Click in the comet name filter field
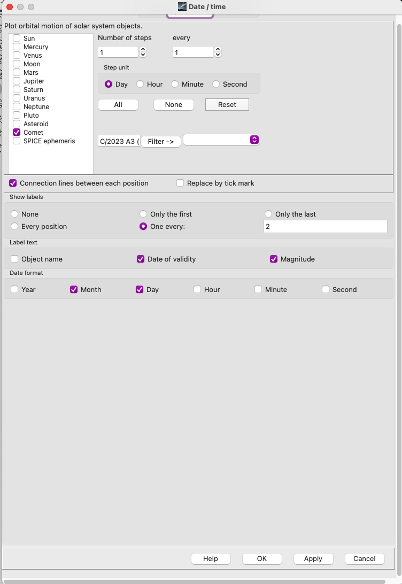Screen dimensions: 402x584 click(x=119, y=142)
